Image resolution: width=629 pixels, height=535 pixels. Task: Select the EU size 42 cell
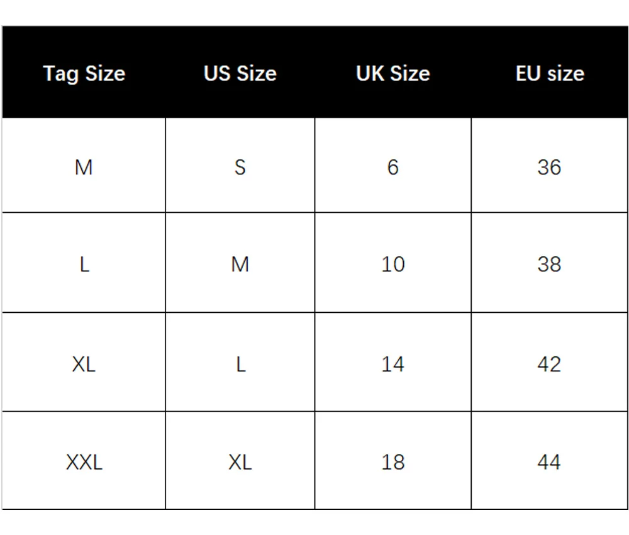[x=550, y=362]
